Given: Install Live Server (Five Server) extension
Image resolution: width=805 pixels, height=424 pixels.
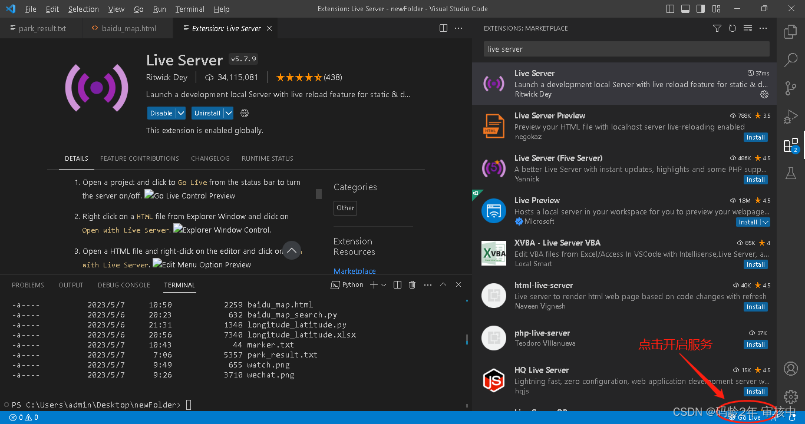Looking at the screenshot, I should [756, 180].
